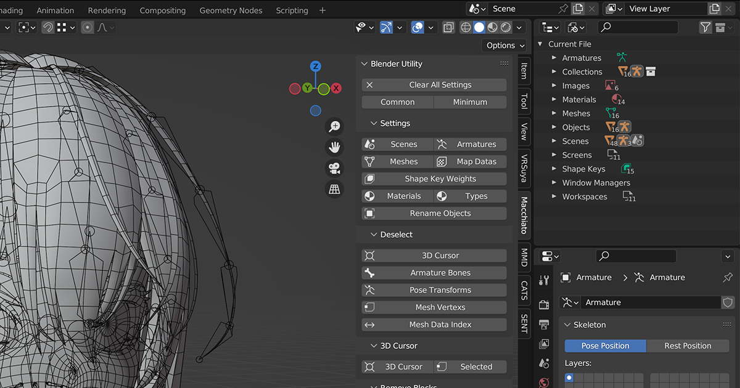The width and height of the screenshot is (740, 388).
Task: Click the Shape Keys icon in outliner
Action: [x=625, y=168]
